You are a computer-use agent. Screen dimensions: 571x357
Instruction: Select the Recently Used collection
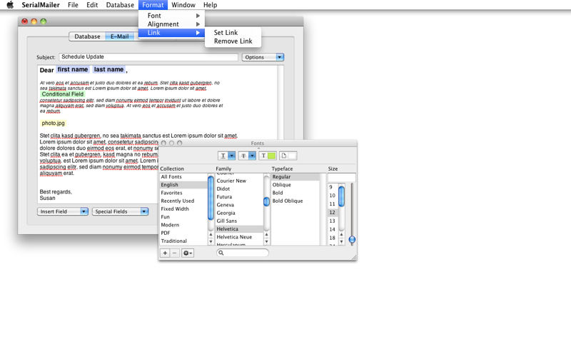pyautogui.click(x=183, y=201)
